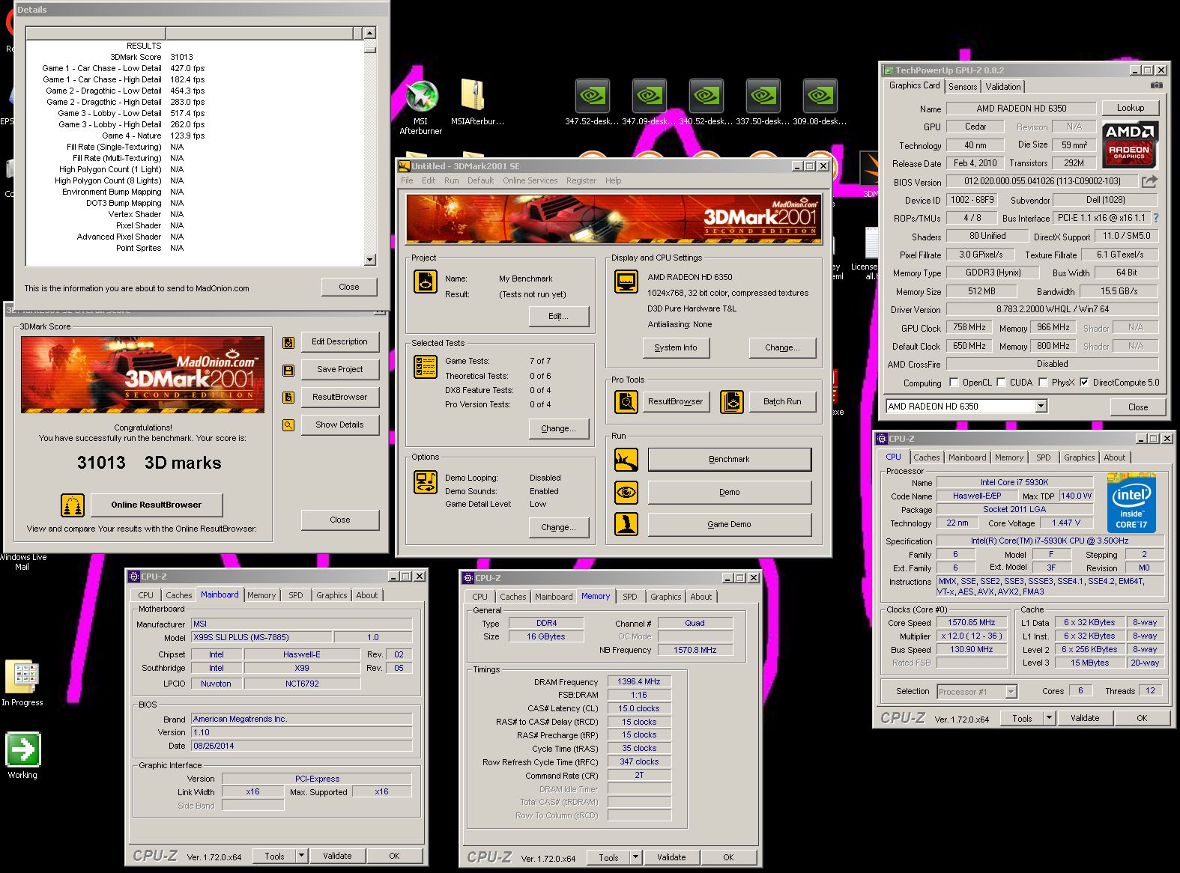1180x873 pixels.
Task: Click Online ResultBrowser button
Action: [x=157, y=505]
